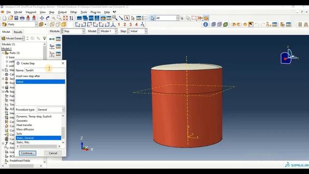This screenshot has width=309, height=174.
Task: Click the step Name input field
Action: (45, 70)
